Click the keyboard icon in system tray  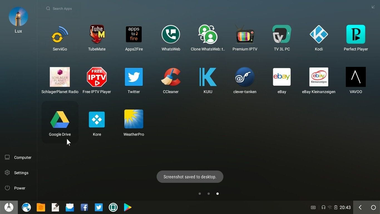(x=313, y=207)
